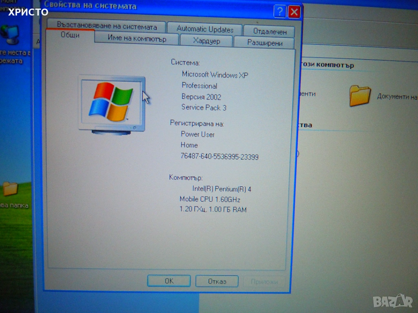
Task: Click the Windows XP logo monitor image
Action: click(112, 105)
